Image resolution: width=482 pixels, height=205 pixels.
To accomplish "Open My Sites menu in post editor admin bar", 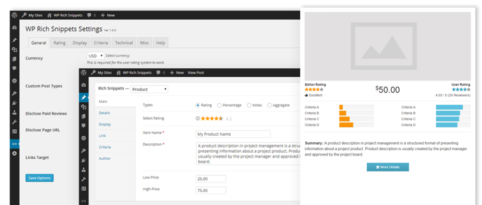I will 101,73.
